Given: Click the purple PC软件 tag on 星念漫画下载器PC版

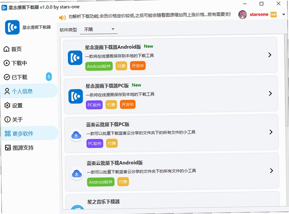Looking at the screenshot, I should pos(94,105).
